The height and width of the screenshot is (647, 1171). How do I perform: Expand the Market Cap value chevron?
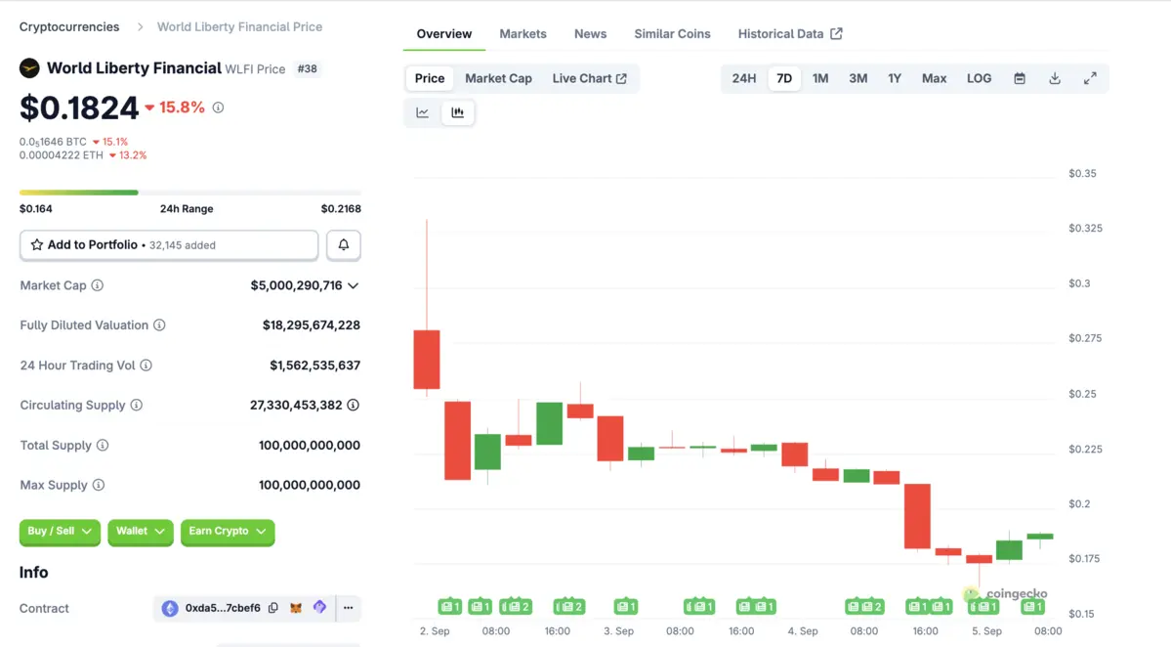click(353, 285)
